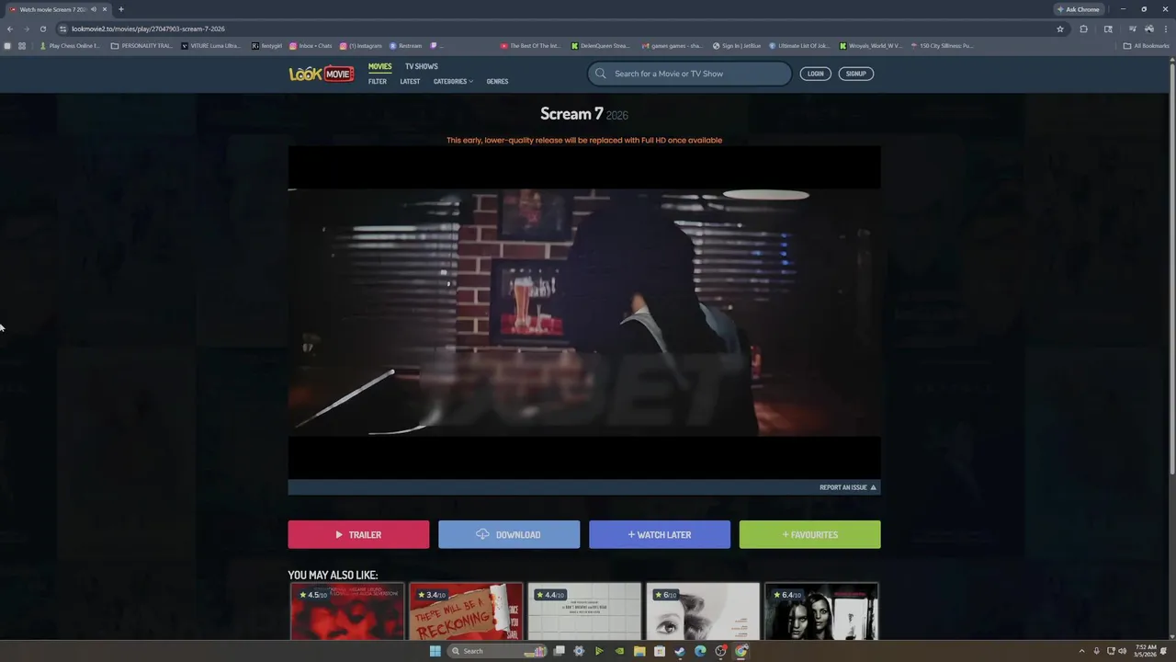Click the bookmarks apps grid icon
Screen dimensions: 1176x662
click(22, 45)
